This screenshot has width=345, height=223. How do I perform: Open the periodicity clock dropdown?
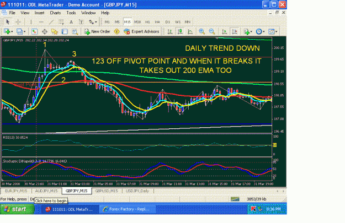(x=260, y=31)
